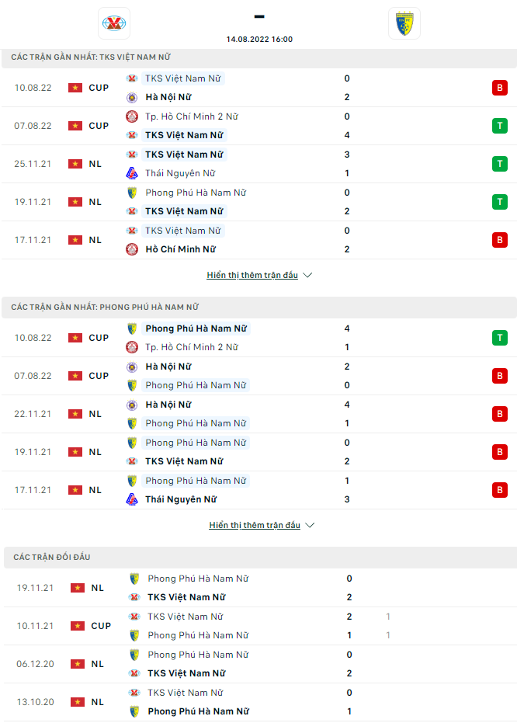
Task: Click Phong Phú Hà Nam header crest
Action: click(x=404, y=23)
